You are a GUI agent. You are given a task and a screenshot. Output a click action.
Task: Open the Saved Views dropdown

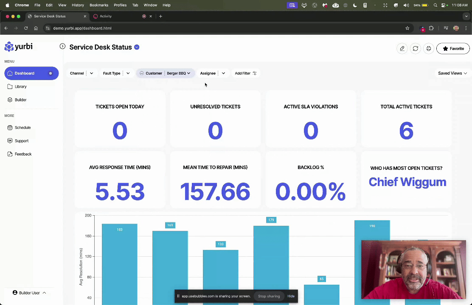click(452, 73)
